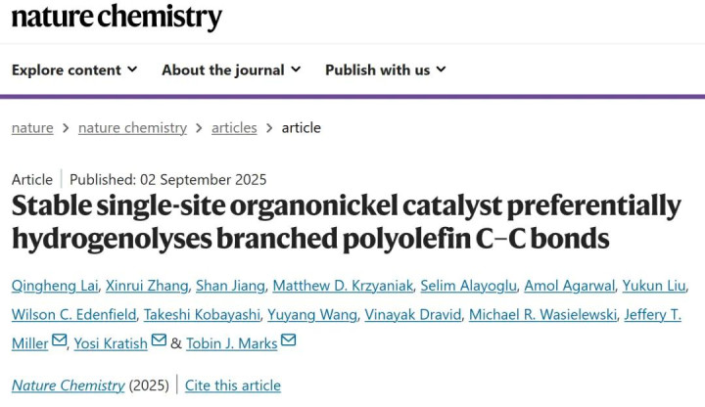
Task: Open the nature chemistry breadcrumb
Action: click(132, 128)
